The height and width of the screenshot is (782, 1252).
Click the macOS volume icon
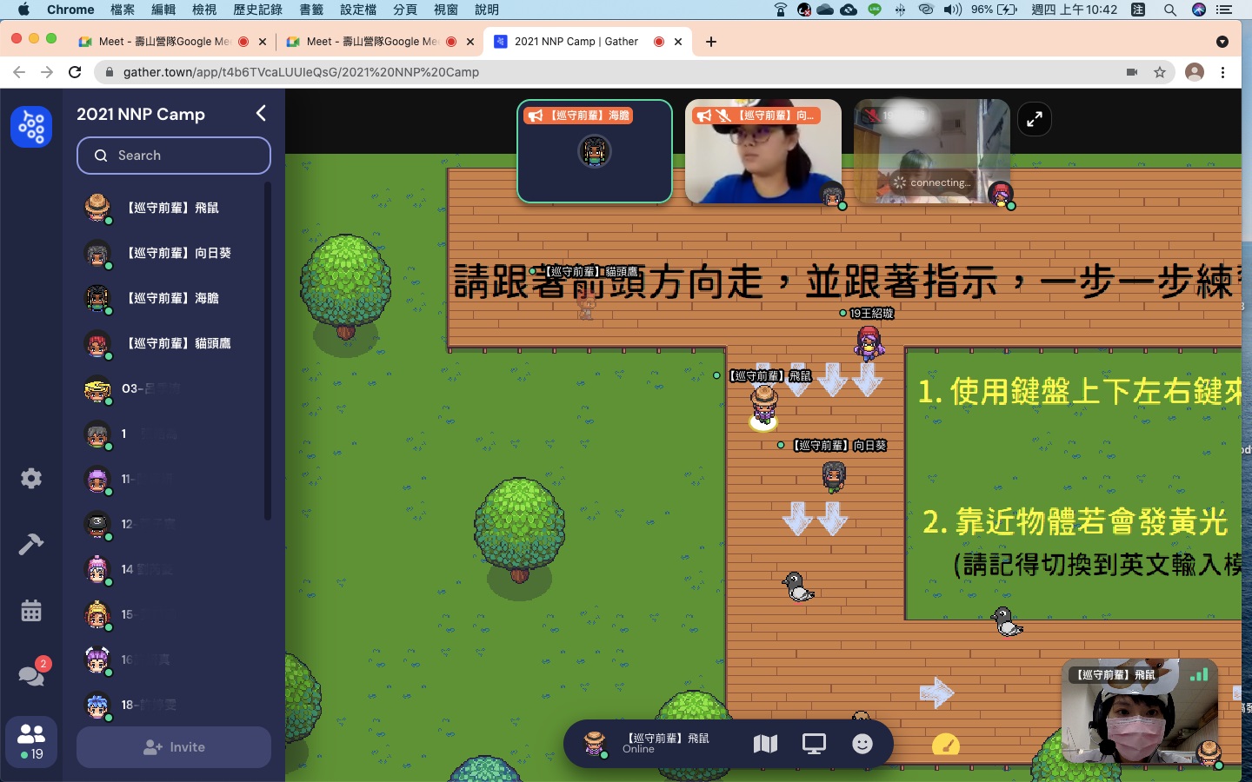[953, 10]
